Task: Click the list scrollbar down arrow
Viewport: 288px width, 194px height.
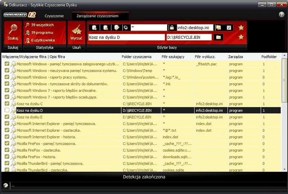Action: (284, 170)
